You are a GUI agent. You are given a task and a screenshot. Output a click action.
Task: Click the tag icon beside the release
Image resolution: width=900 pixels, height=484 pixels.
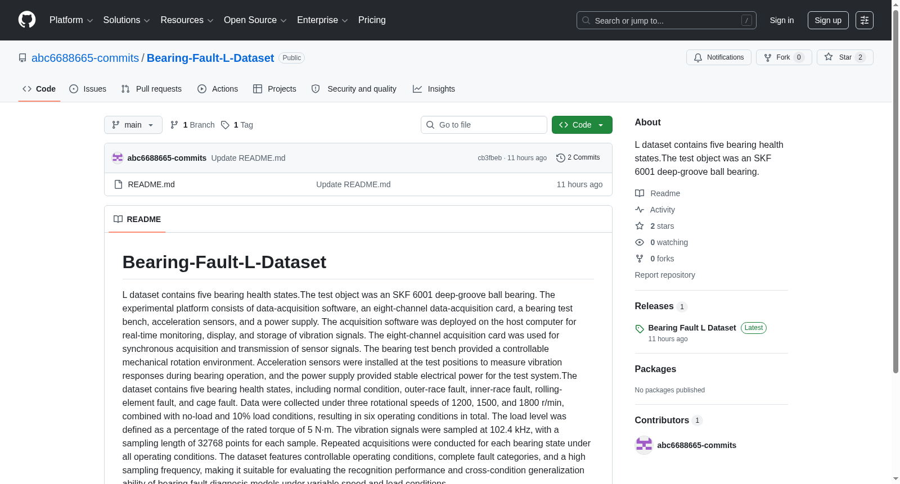[640, 329]
